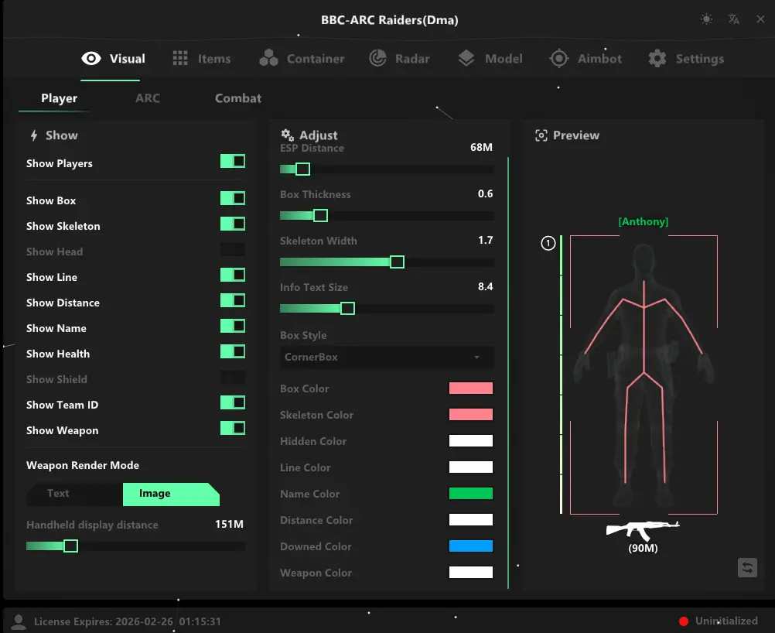Viewport: 775px width, 633px height.
Task: Click the Container people icon
Action: [x=269, y=58]
